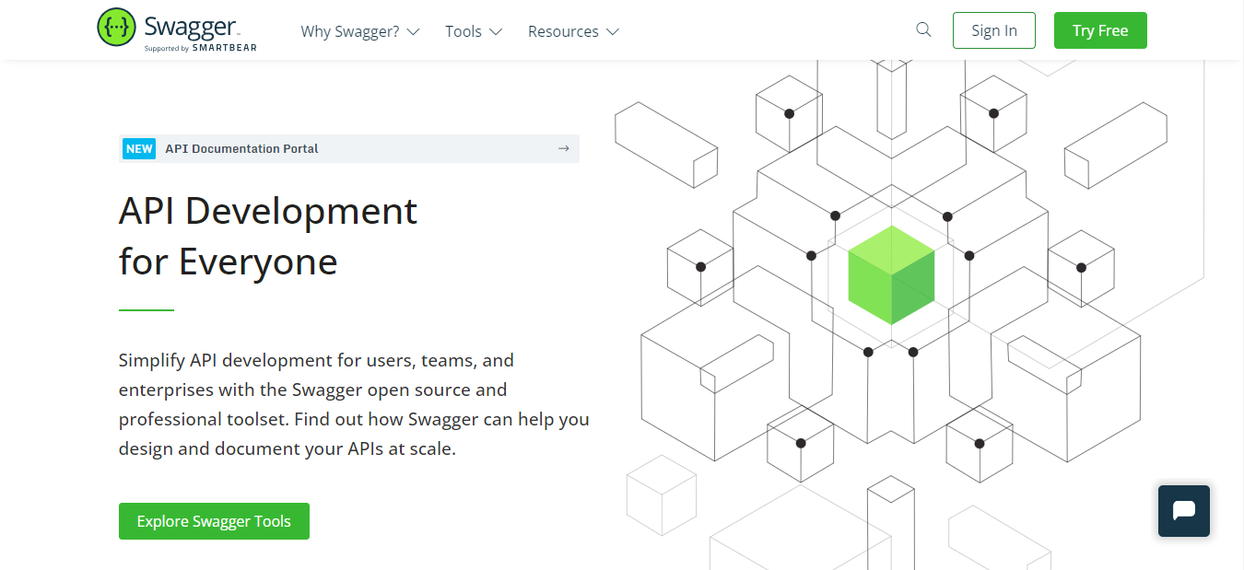
Task: Expand the Resources chevron
Action: point(616,31)
